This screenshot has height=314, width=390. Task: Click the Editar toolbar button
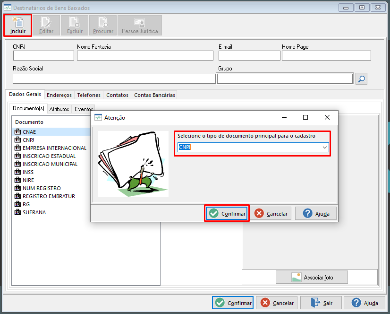tap(46, 26)
